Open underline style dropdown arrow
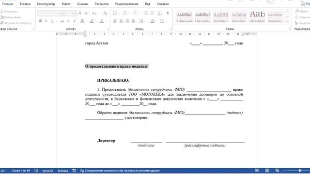Screen dimensions: 310x174 pos(57,21)
